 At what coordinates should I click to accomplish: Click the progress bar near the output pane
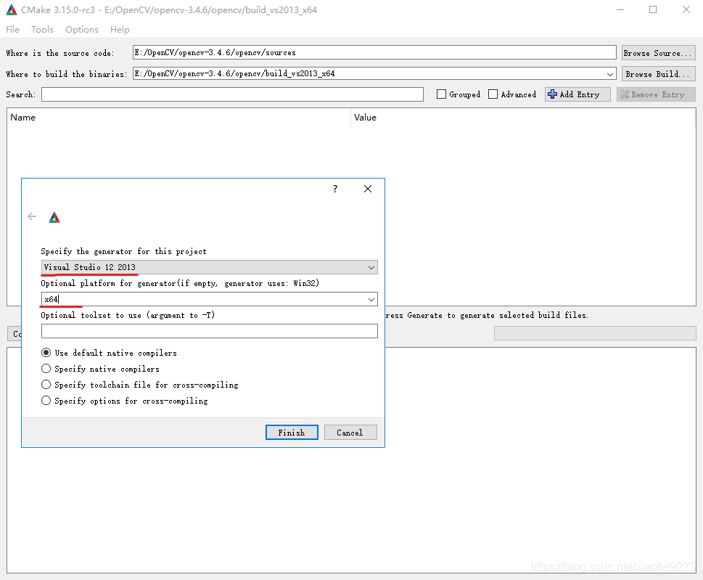point(595,333)
